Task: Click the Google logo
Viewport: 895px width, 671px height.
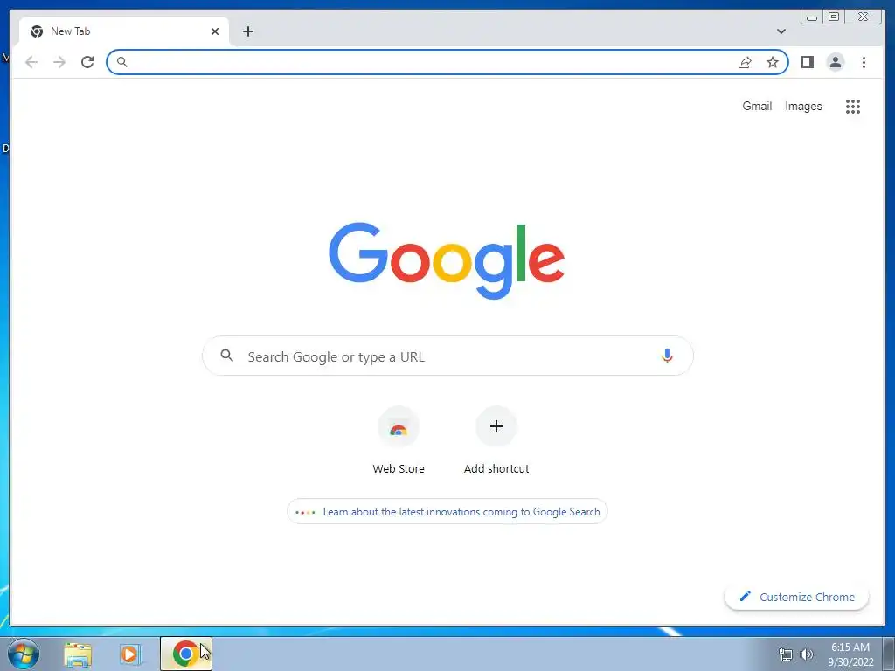Action: point(447,260)
